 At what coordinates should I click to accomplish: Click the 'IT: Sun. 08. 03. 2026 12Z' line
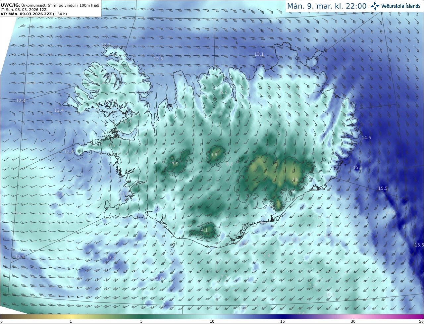(24, 10)
